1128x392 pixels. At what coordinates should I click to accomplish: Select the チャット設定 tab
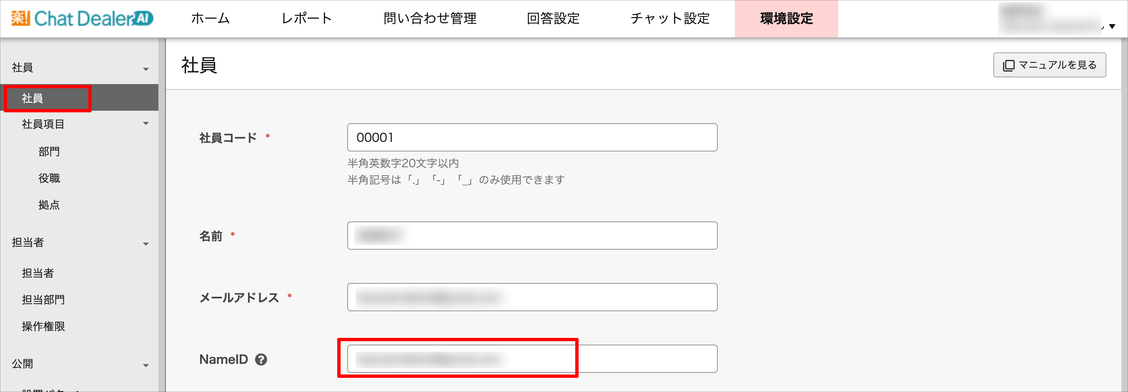tap(670, 18)
